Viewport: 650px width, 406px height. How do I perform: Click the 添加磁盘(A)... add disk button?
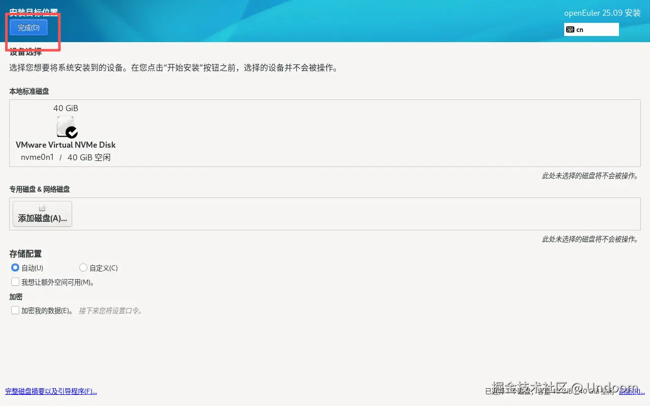[x=43, y=213]
